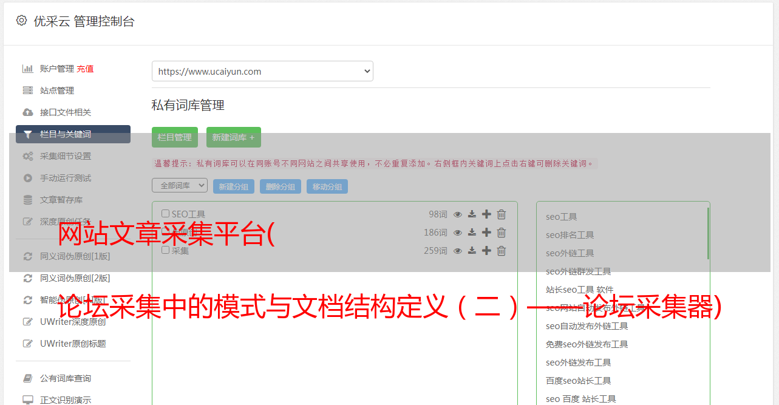Open 文章暂存库 in the sidebar
779x405 pixels.
pos(61,200)
